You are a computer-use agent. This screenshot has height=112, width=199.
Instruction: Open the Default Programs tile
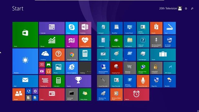point(143,28)
